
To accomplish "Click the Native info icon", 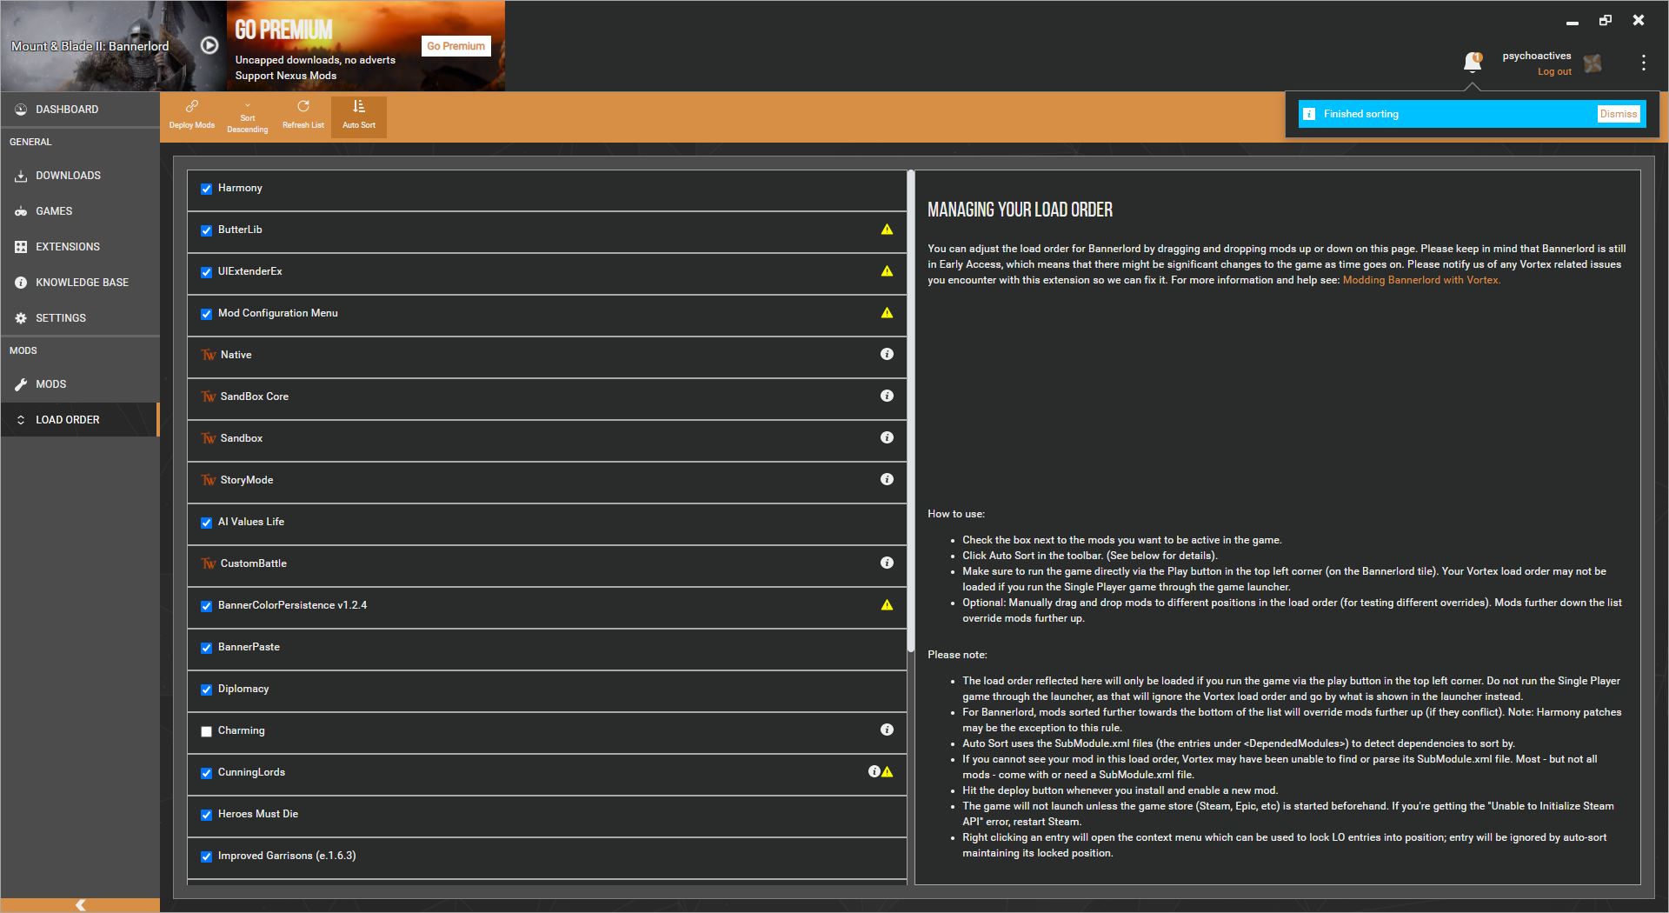I will pyautogui.click(x=887, y=354).
